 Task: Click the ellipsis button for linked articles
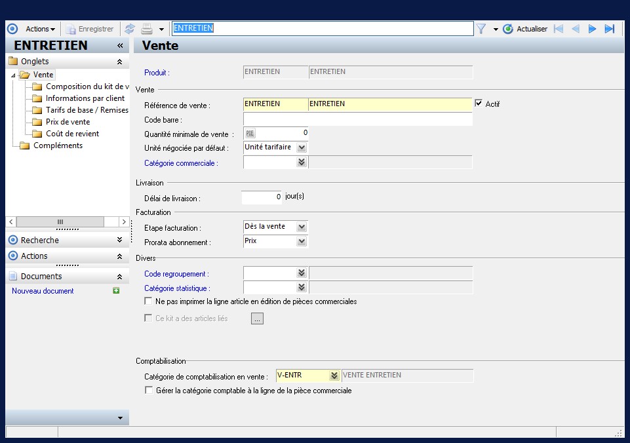pos(257,318)
